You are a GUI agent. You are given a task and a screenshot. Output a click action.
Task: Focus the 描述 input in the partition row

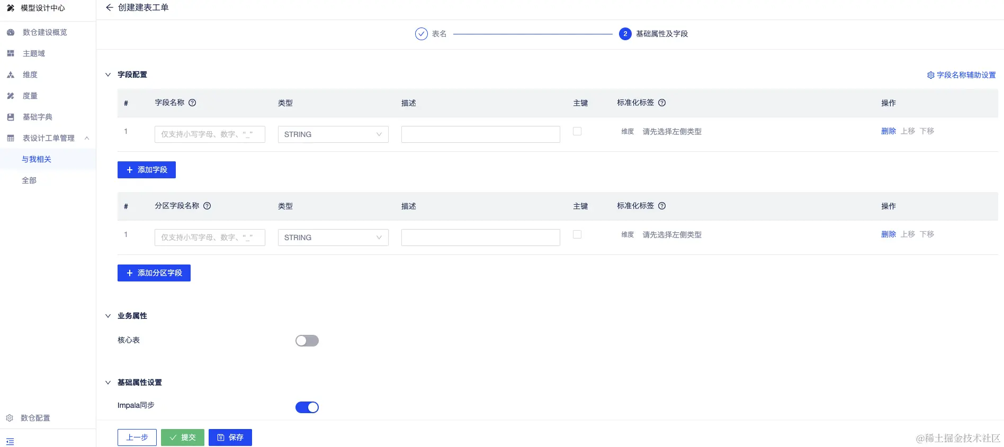[x=481, y=238]
